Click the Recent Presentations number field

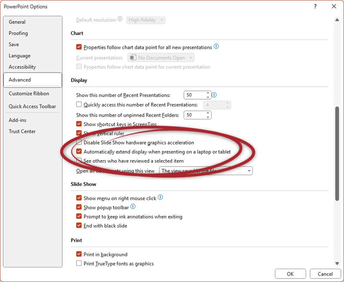195,95
